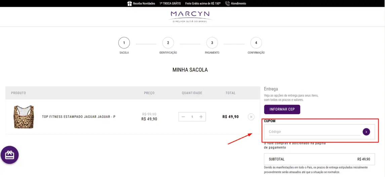The width and height of the screenshot is (385, 177).
Task: Click the crossed-out price R$ 99,90
Action: [149, 114]
